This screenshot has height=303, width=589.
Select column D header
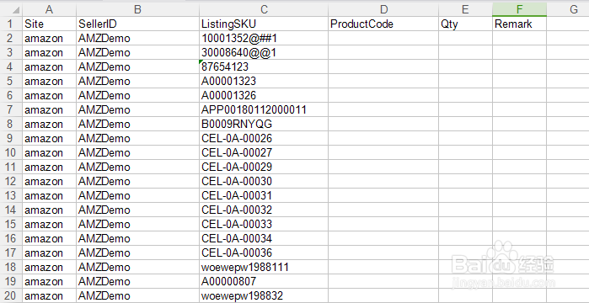point(383,9)
